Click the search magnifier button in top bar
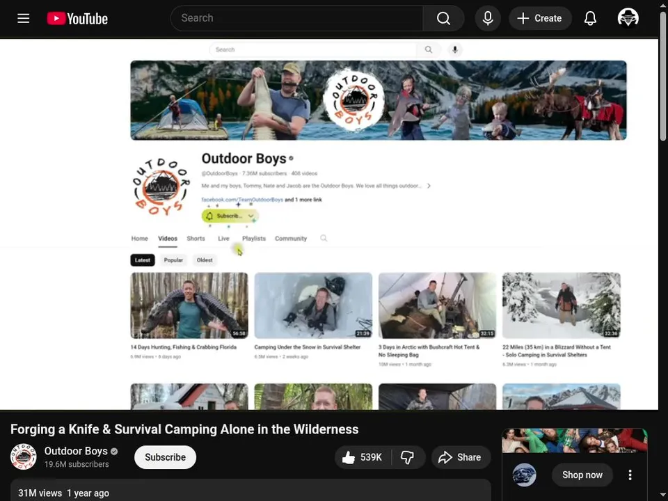Image resolution: width=668 pixels, height=501 pixels. pyautogui.click(x=443, y=18)
